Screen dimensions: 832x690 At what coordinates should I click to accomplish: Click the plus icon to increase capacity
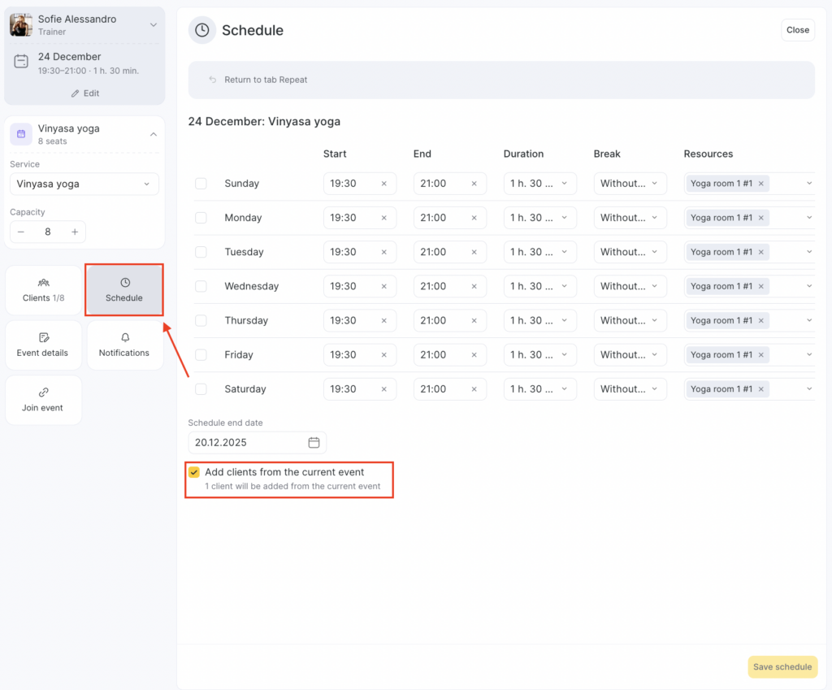75,232
